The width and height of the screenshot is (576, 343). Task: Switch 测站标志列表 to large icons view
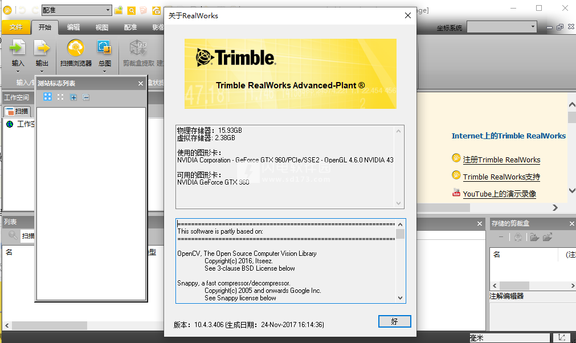coord(47,97)
